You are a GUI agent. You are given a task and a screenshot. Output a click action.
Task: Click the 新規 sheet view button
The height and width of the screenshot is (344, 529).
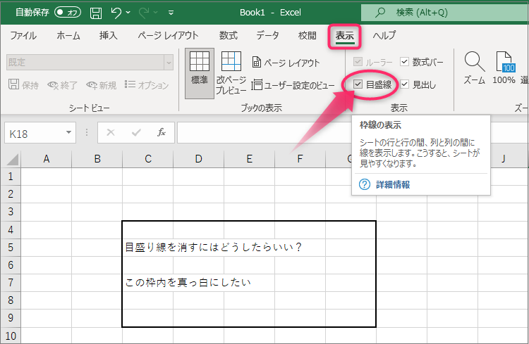[x=101, y=85]
